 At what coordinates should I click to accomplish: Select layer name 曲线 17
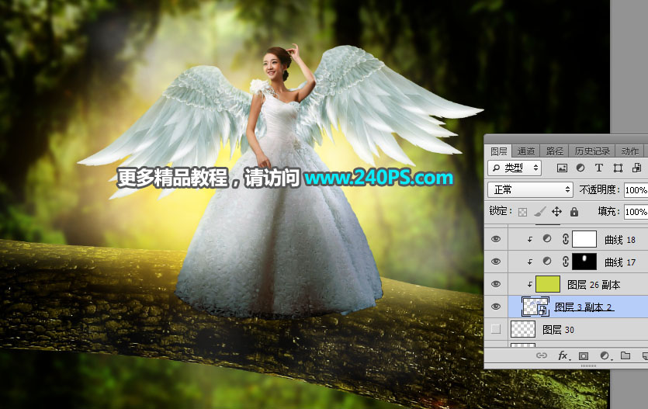(x=620, y=262)
